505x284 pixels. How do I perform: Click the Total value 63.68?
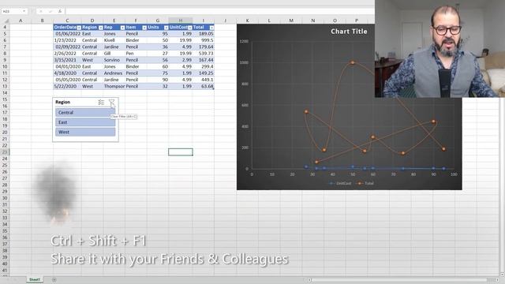click(x=204, y=86)
